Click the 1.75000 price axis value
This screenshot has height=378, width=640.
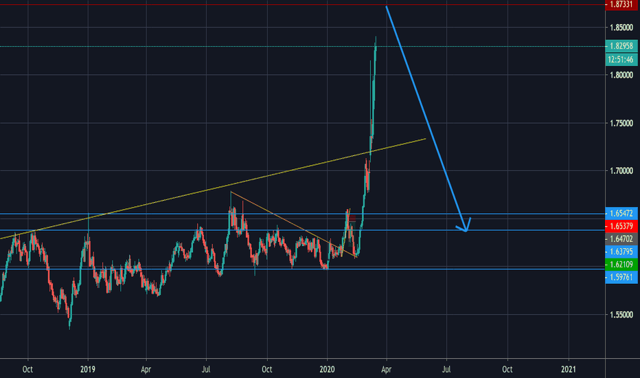click(x=621, y=123)
